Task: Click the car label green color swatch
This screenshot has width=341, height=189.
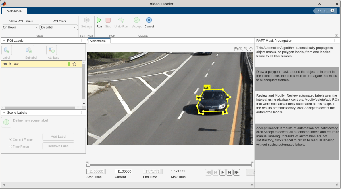Action: pyautogui.click(x=69, y=64)
